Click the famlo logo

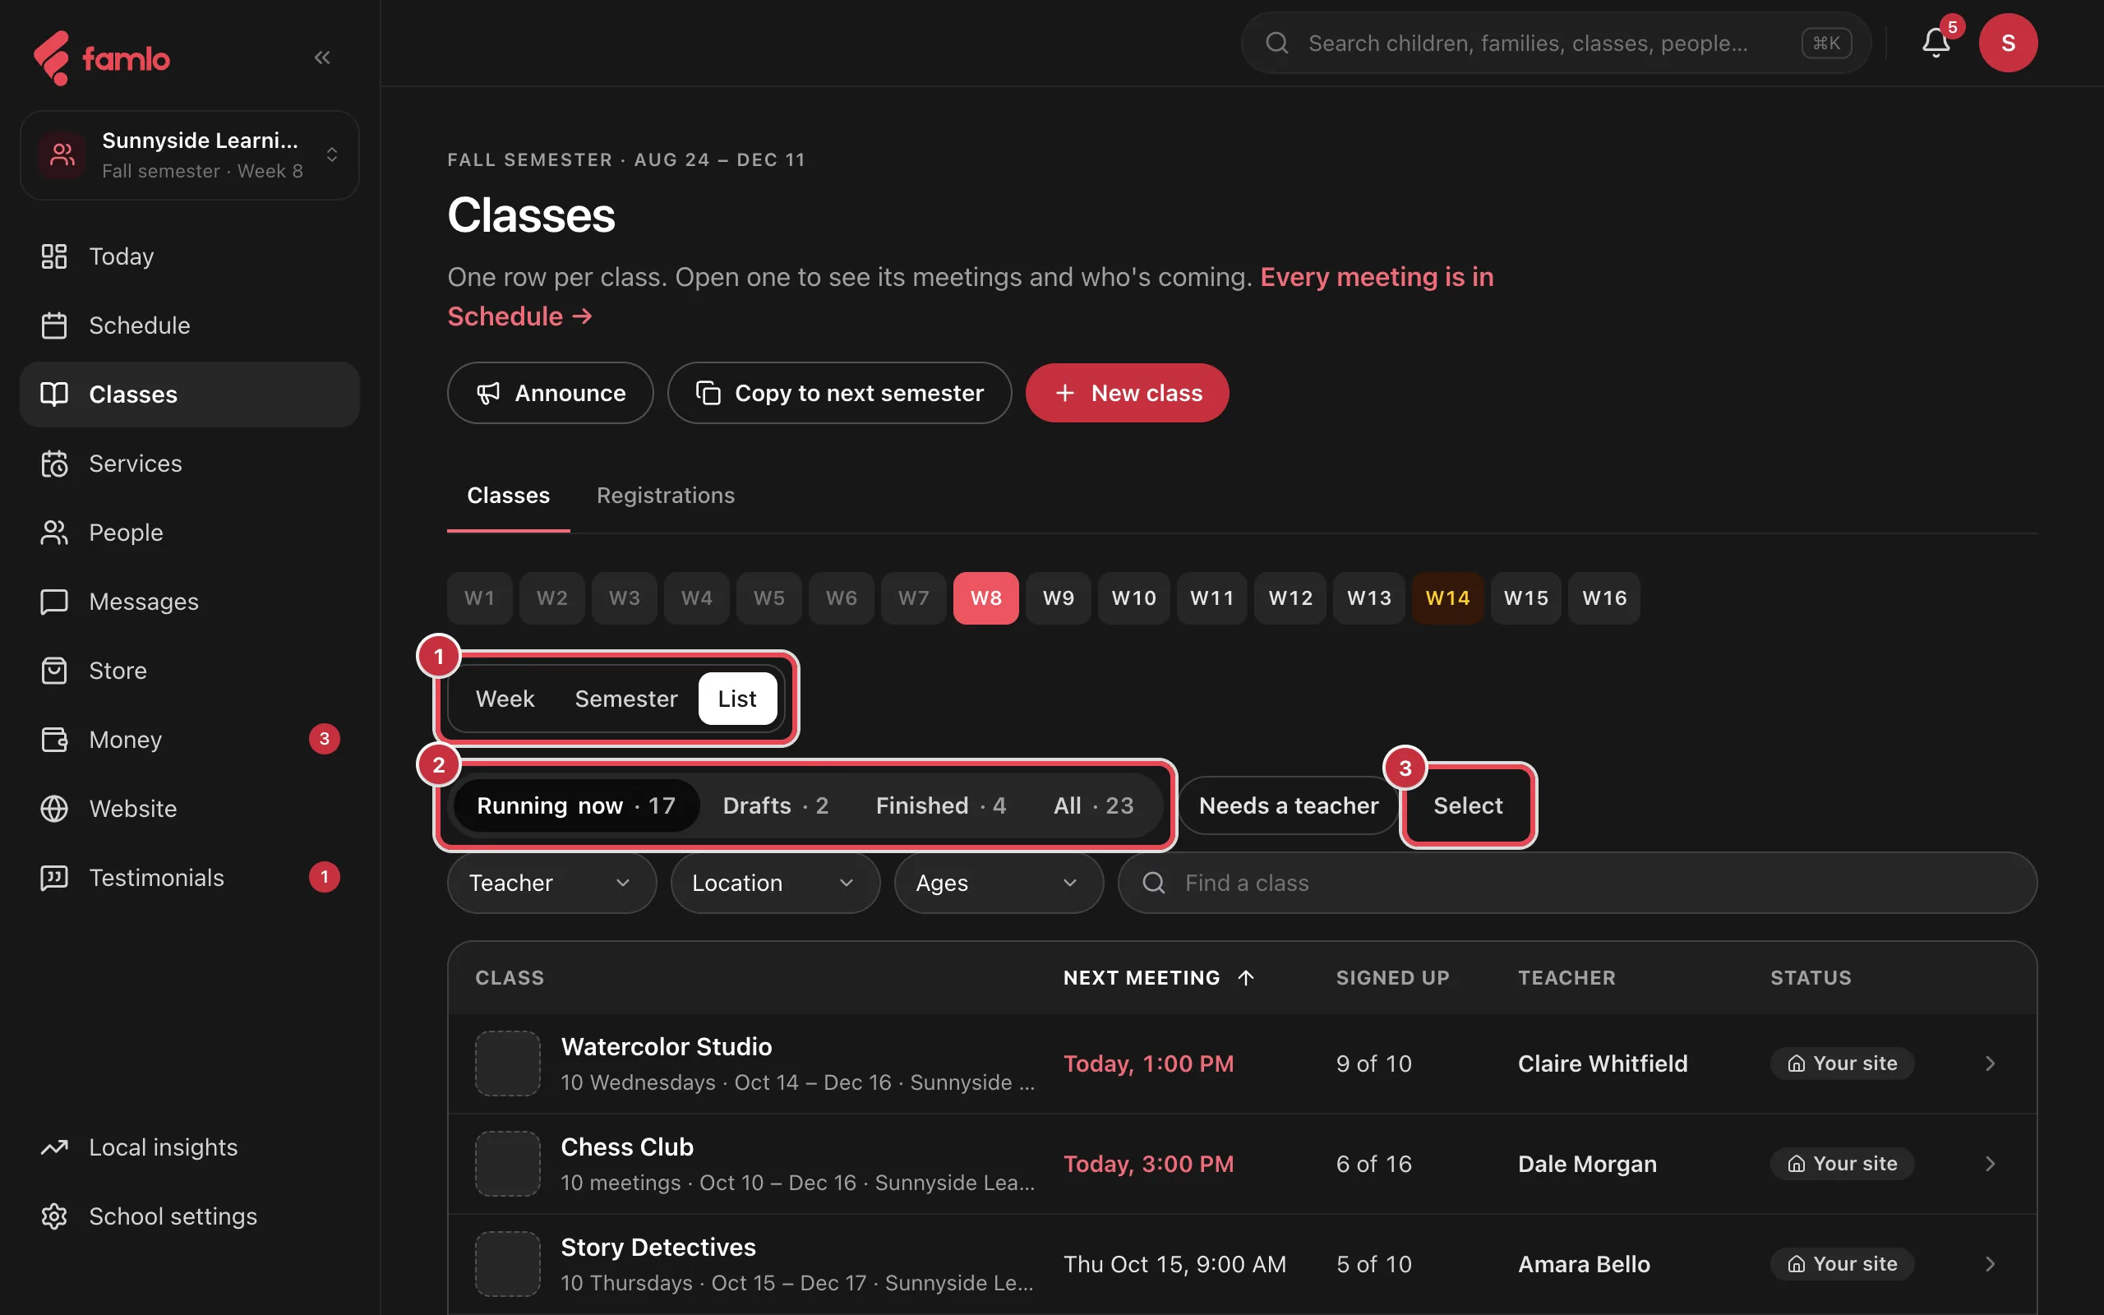[x=102, y=58]
